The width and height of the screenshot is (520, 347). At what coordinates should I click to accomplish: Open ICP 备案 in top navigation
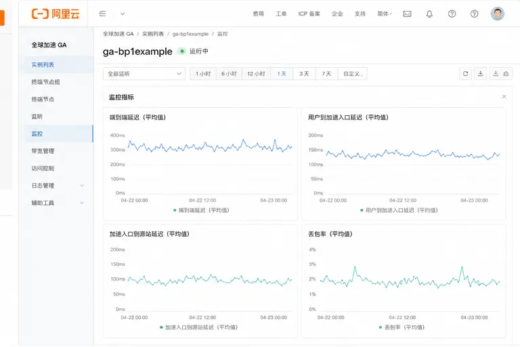coord(309,14)
